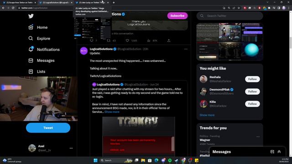Open Killa profile name
This screenshot has height=164, width=292.
click(x=213, y=102)
